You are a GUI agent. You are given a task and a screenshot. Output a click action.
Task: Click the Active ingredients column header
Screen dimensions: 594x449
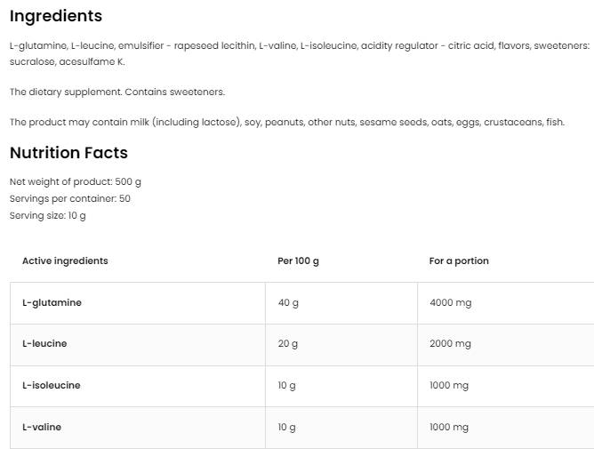pyautogui.click(x=65, y=261)
